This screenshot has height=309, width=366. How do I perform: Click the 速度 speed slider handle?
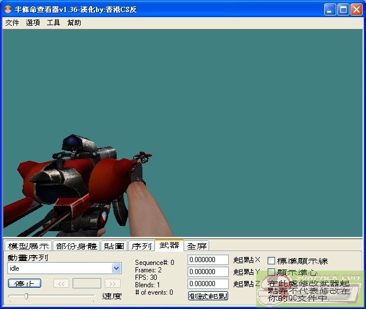click(26, 296)
